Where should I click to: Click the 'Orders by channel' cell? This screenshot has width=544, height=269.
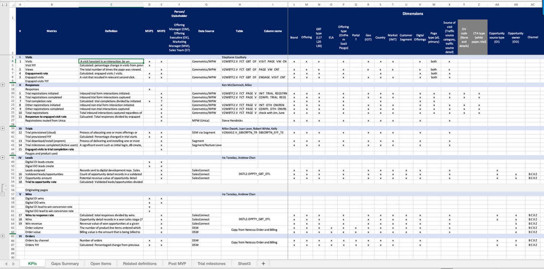52,241
